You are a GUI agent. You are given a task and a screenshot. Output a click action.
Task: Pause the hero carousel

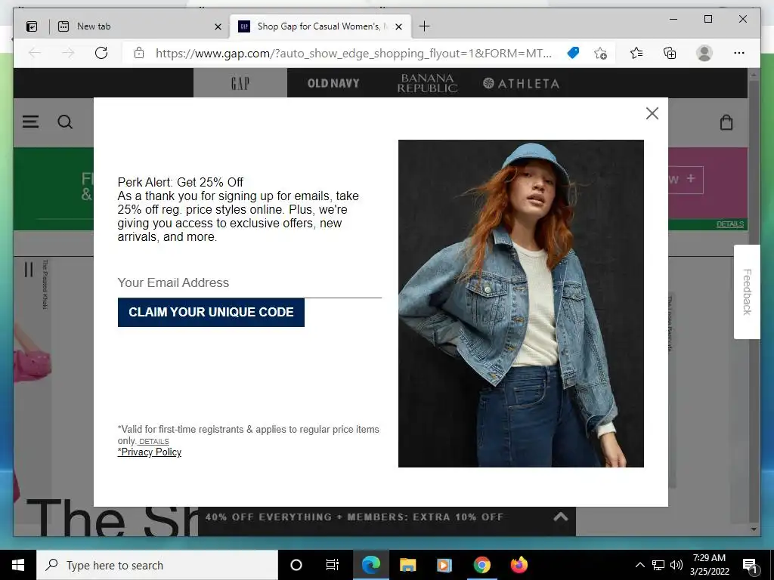click(29, 270)
